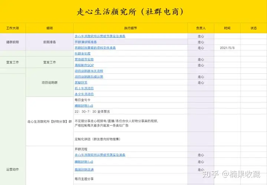
Task: Open the 海报制作SOP link
Action: 84,65
